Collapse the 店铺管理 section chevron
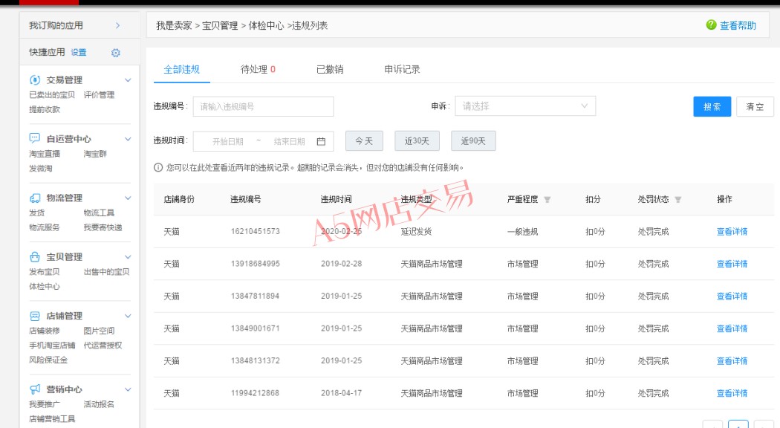 [x=128, y=316]
